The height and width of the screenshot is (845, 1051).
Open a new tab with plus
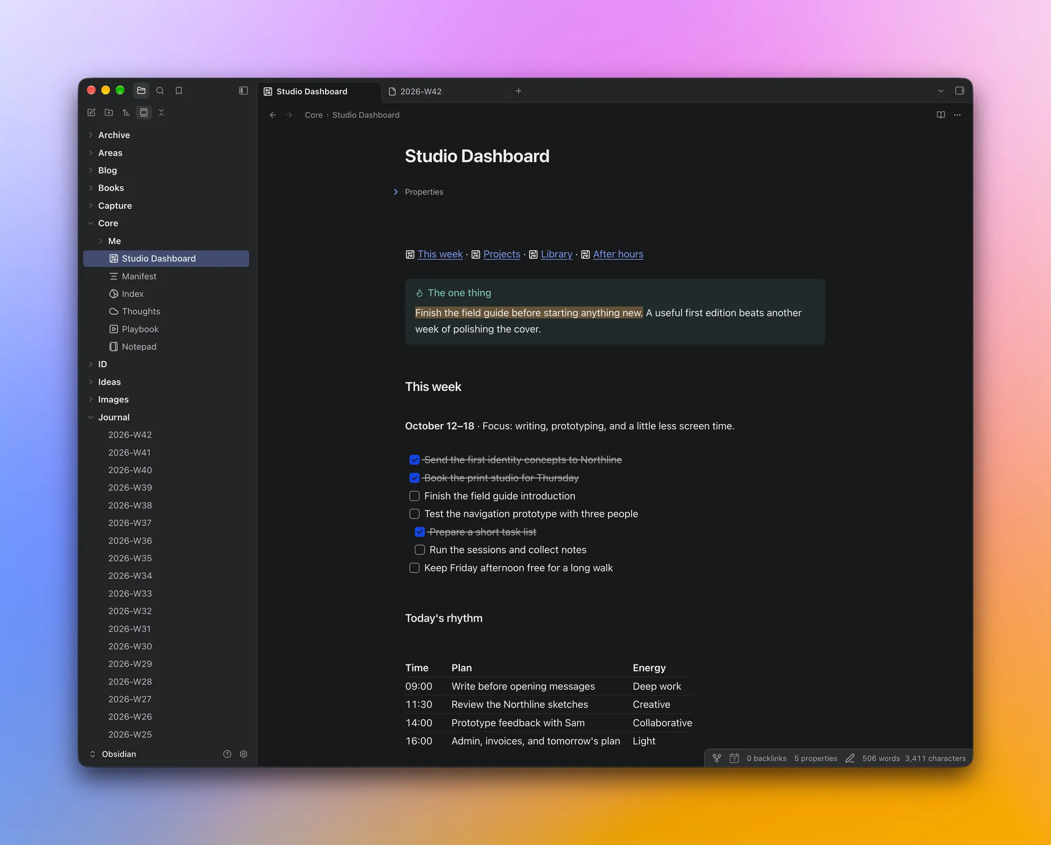coord(518,91)
